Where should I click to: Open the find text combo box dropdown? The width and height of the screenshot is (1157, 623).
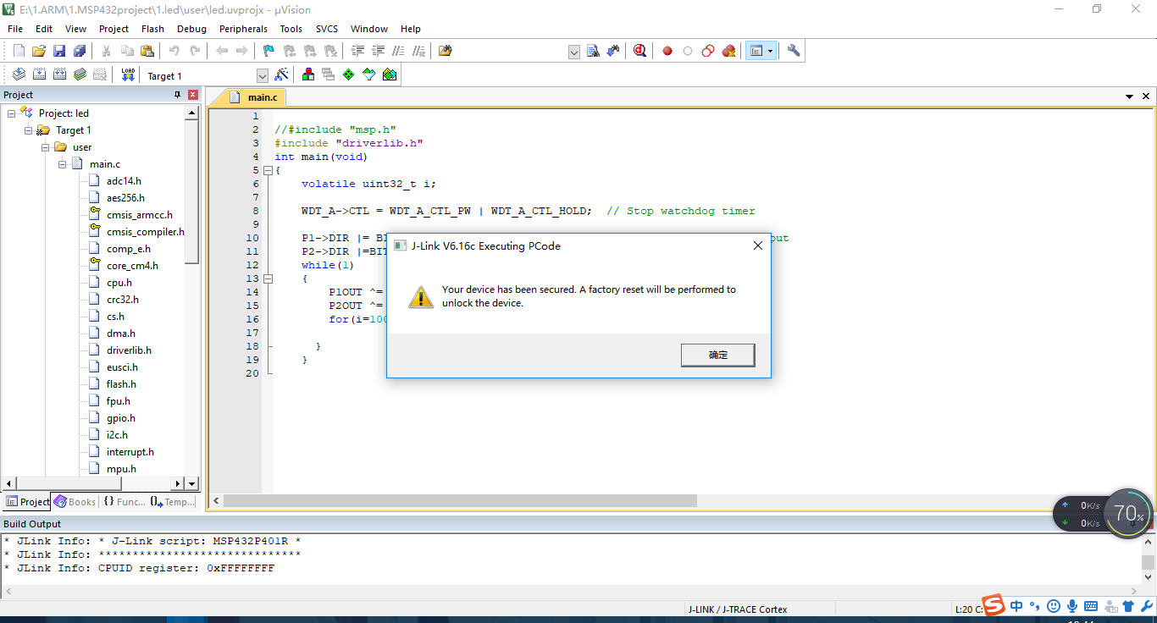pyautogui.click(x=573, y=52)
